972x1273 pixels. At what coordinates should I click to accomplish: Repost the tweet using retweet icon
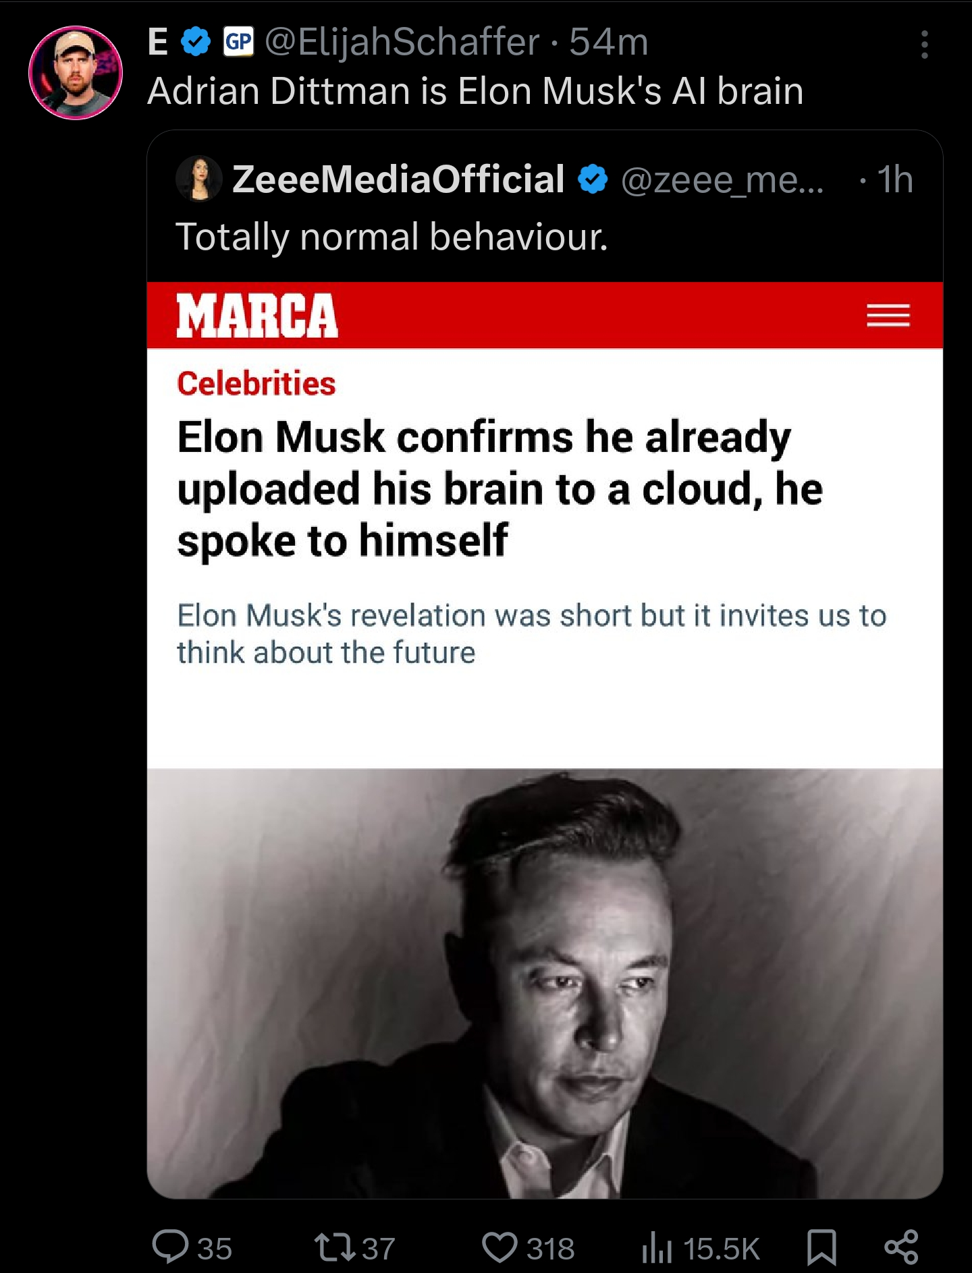[x=335, y=1247]
